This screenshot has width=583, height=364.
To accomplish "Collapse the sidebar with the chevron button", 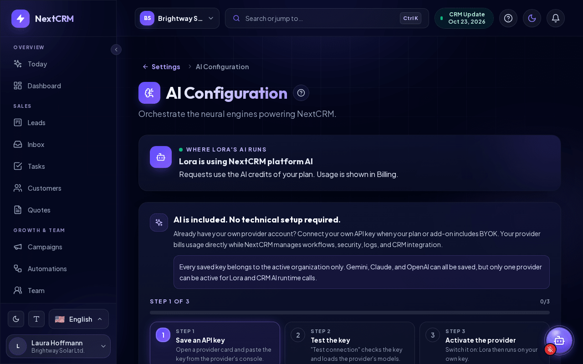I will click(x=116, y=50).
